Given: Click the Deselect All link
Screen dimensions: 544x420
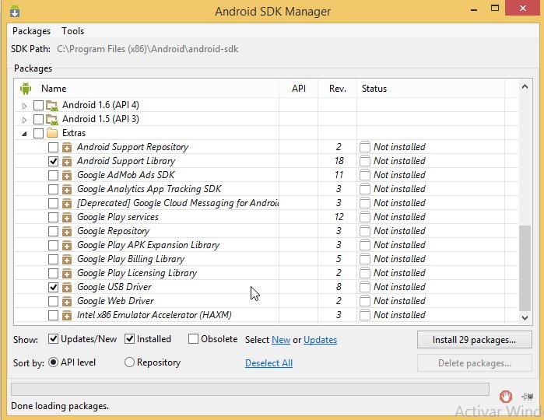Looking at the screenshot, I should (x=268, y=363).
